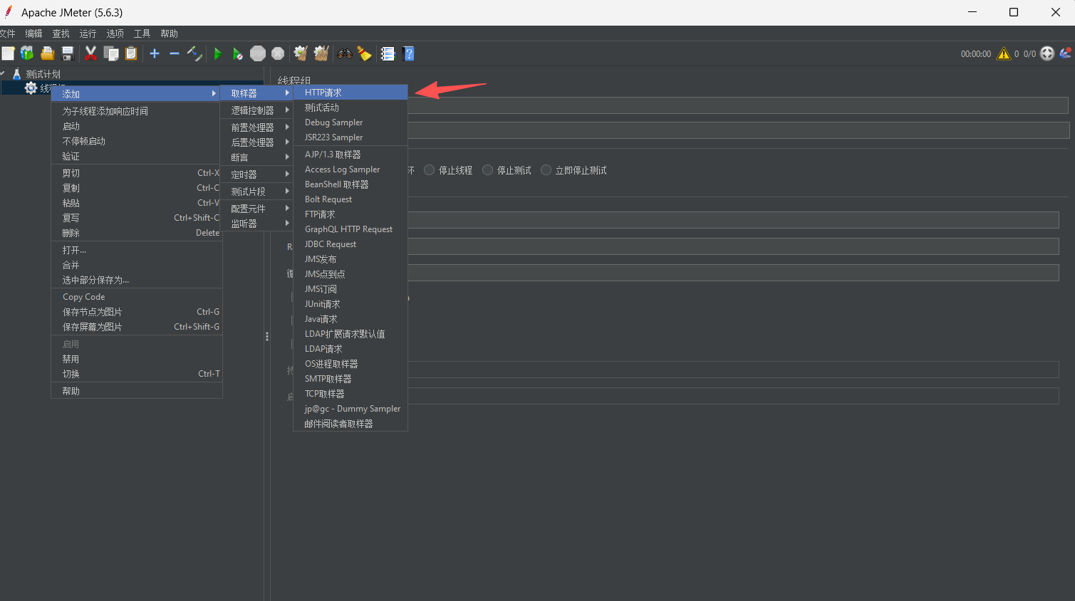
Task: Expand the 逻辑控制器 submenu
Action: click(x=257, y=110)
